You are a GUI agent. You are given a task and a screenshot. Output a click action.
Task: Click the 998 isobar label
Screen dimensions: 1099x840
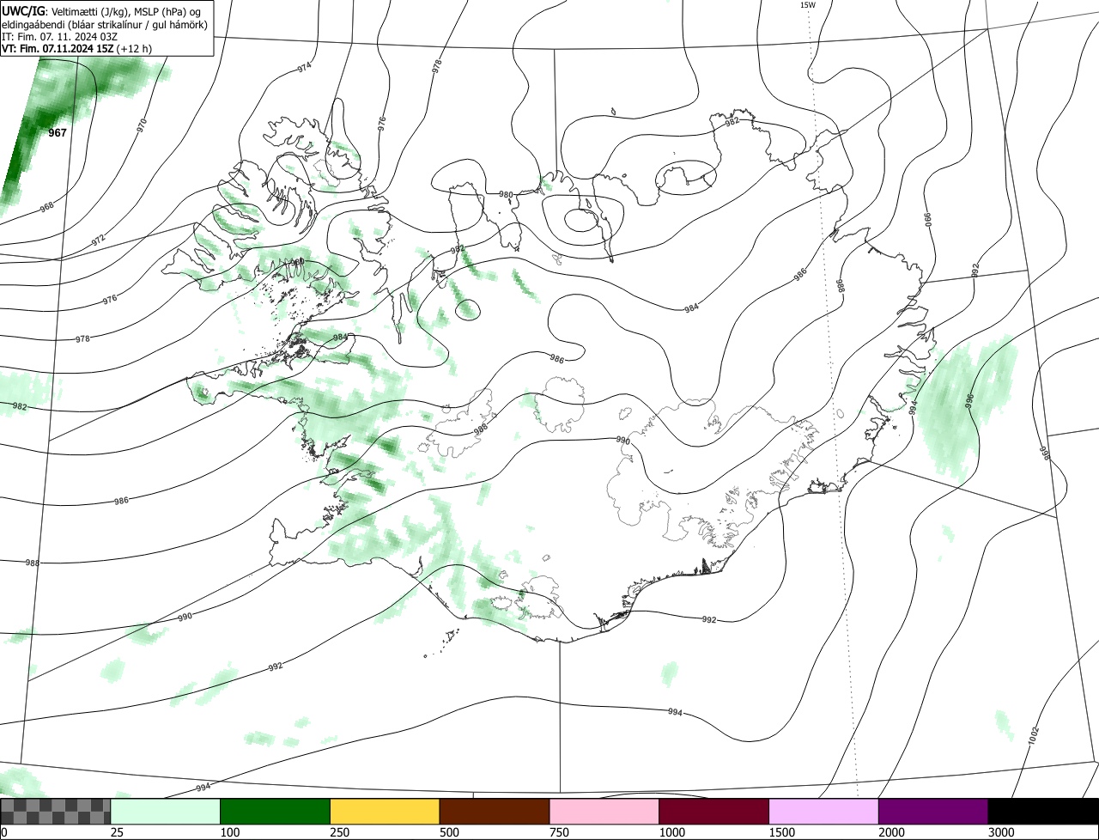pos(1045,453)
